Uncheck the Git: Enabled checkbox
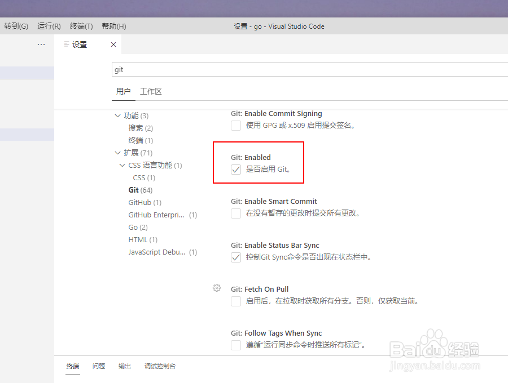This screenshot has width=508, height=383. click(x=236, y=170)
